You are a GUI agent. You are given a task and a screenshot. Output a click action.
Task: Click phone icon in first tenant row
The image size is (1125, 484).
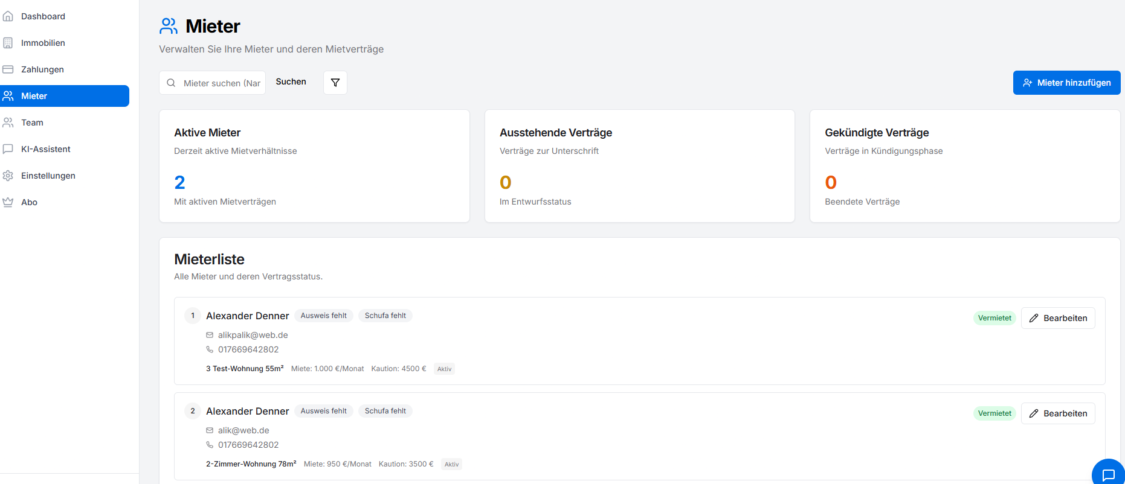pos(210,349)
